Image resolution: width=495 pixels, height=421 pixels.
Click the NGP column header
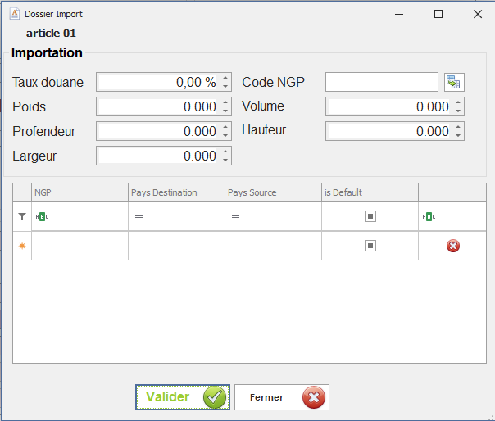pyautogui.click(x=79, y=192)
